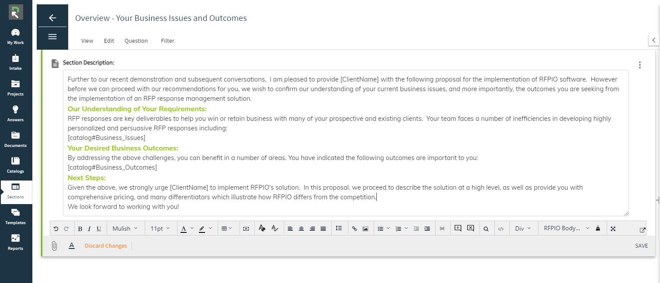Open the 11pt font size dropdown
The width and height of the screenshot is (660, 283).
click(161, 228)
